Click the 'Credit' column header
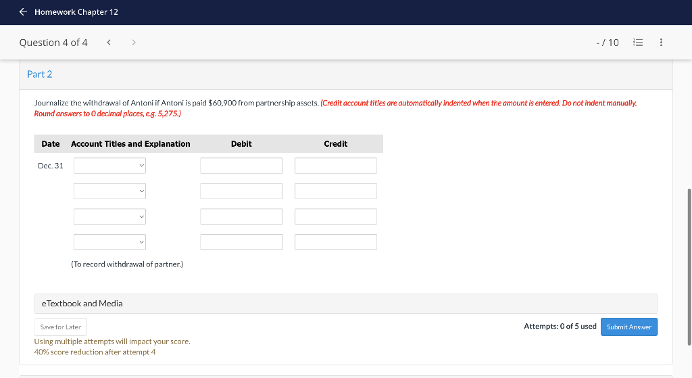The height and width of the screenshot is (378, 692). coord(335,144)
